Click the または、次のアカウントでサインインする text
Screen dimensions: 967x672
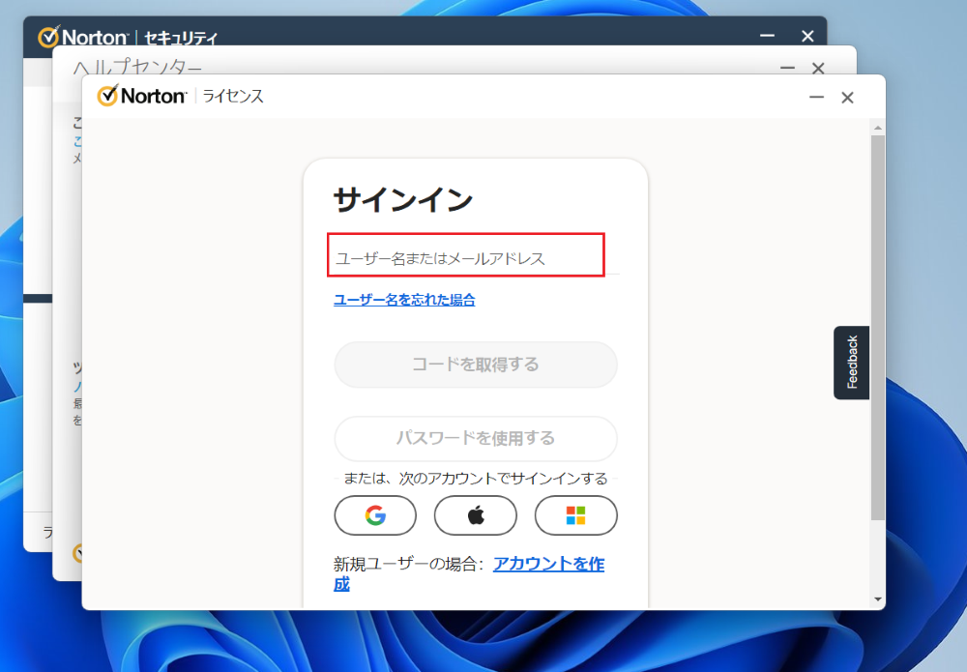(x=476, y=479)
